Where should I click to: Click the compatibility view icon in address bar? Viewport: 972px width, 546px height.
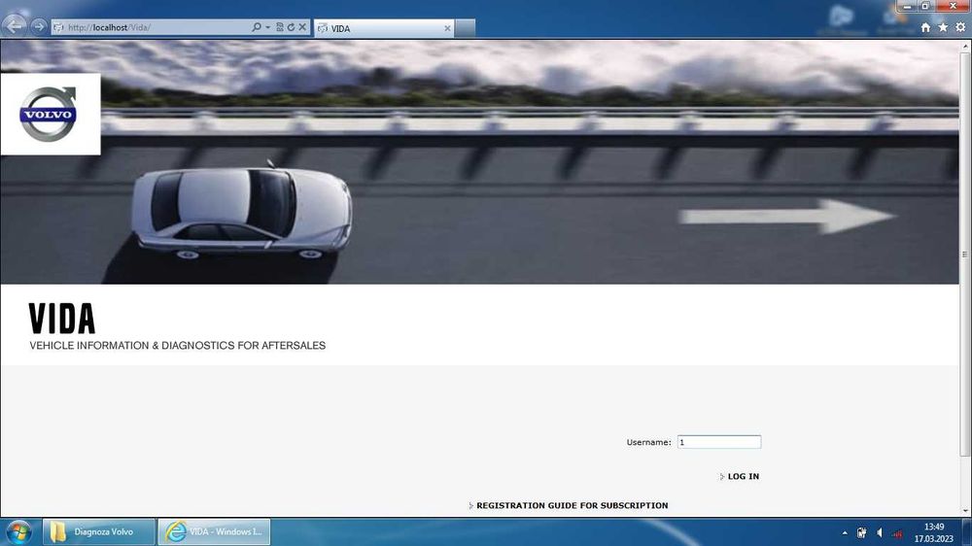point(280,27)
